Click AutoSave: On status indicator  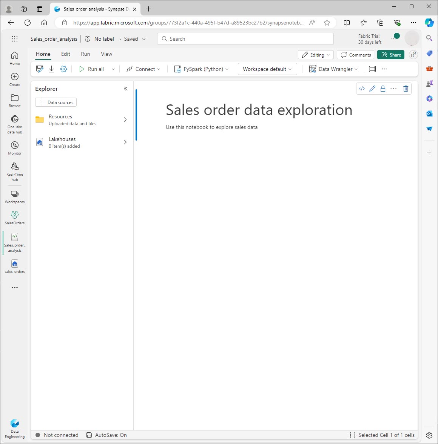coord(106,435)
